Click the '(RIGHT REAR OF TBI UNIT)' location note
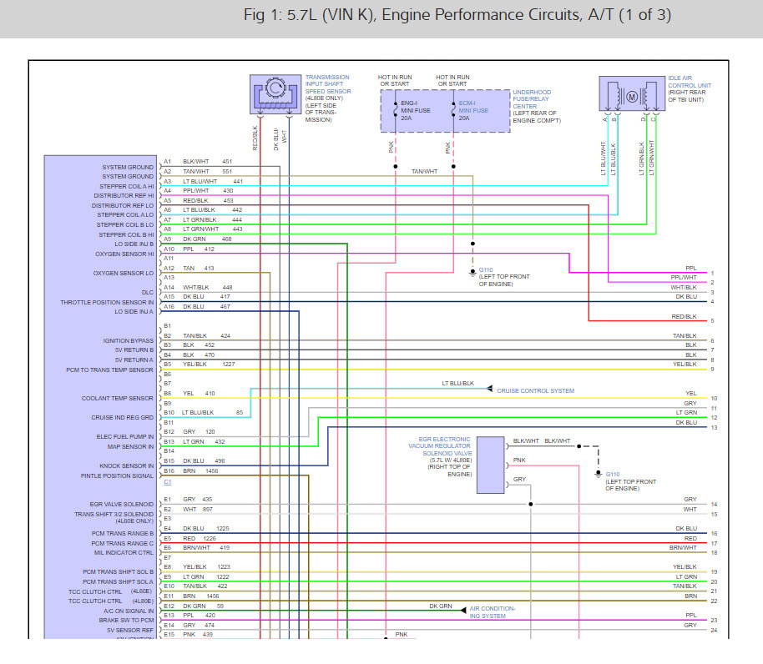 686,96
